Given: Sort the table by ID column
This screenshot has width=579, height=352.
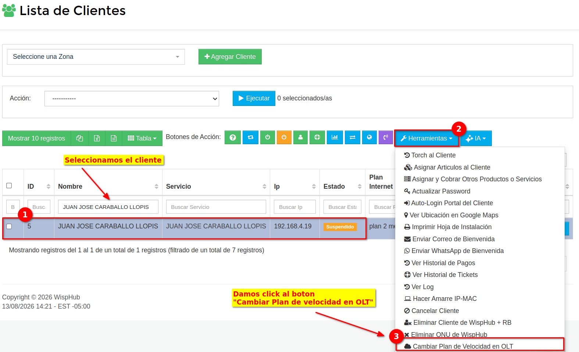Looking at the screenshot, I should click(49, 186).
